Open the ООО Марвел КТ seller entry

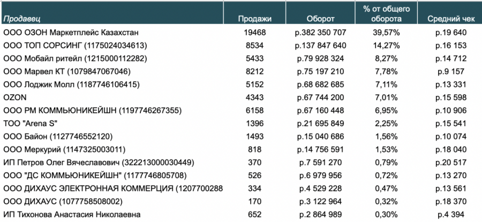tap(67, 71)
